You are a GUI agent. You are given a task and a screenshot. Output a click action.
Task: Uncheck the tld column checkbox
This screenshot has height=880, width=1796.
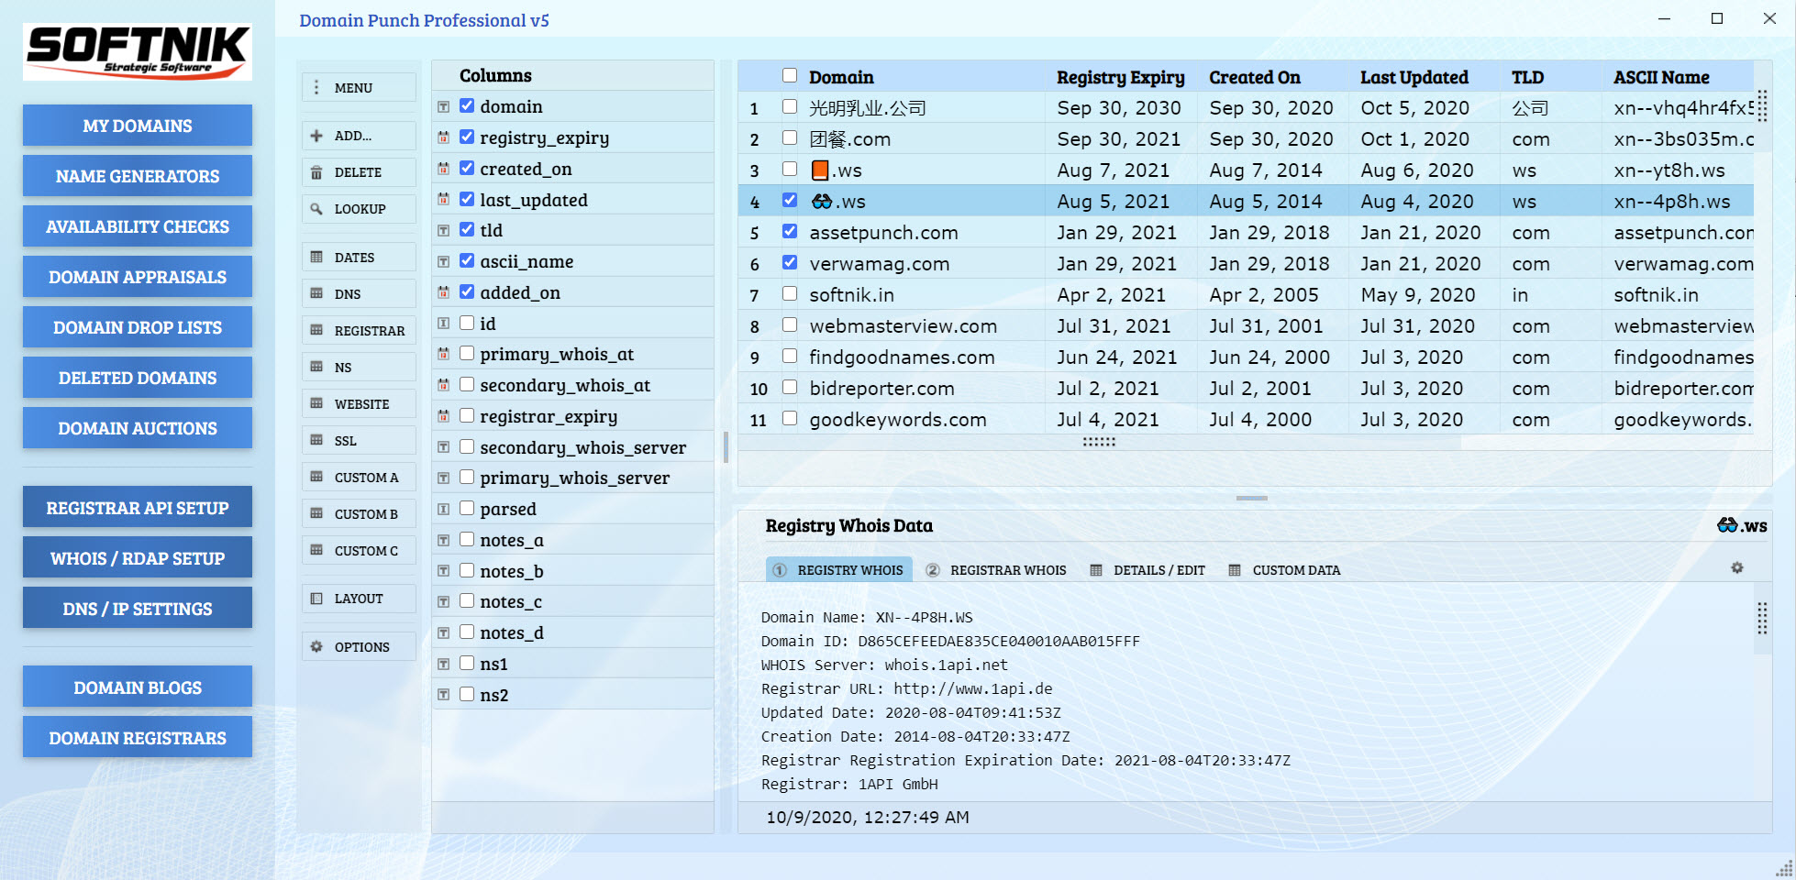click(x=467, y=229)
